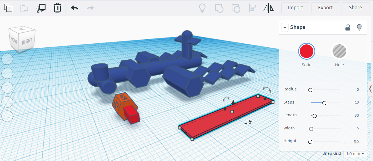Viewport: 373px width, 161px height.
Task: Click the Radius slider handle
Action: point(310,90)
